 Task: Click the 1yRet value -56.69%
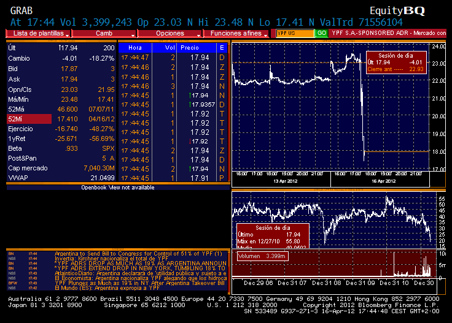(x=102, y=139)
